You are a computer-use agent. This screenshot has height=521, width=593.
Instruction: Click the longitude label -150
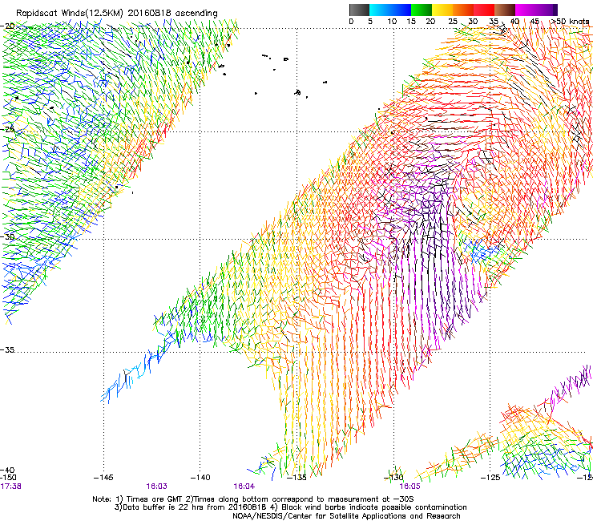8,478
